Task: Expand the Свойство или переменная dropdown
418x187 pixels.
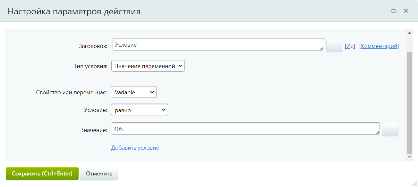Action: (134, 92)
